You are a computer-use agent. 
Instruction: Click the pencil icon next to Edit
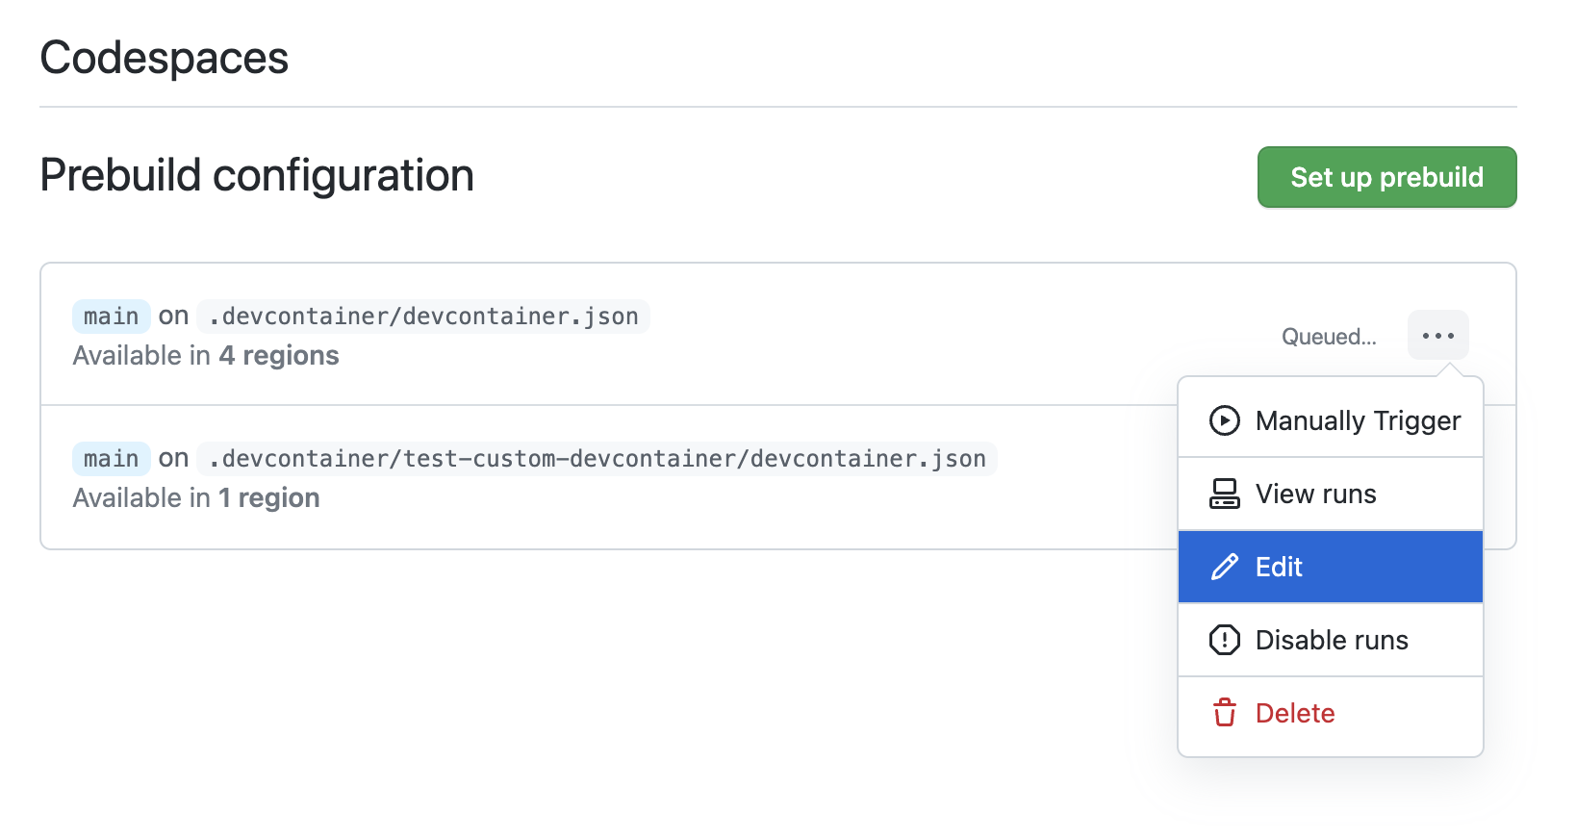(1224, 567)
